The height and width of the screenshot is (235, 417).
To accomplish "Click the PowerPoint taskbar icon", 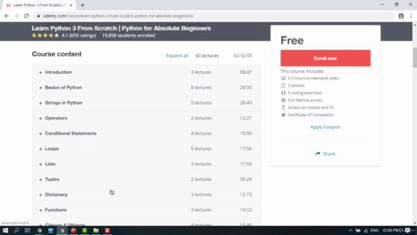I will click(x=74, y=230).
